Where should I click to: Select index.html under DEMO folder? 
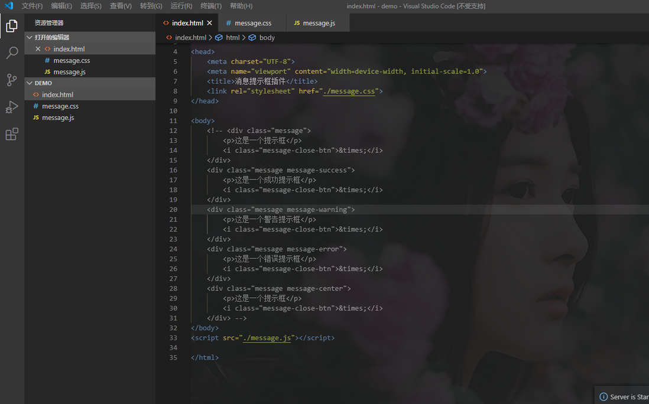90,95
